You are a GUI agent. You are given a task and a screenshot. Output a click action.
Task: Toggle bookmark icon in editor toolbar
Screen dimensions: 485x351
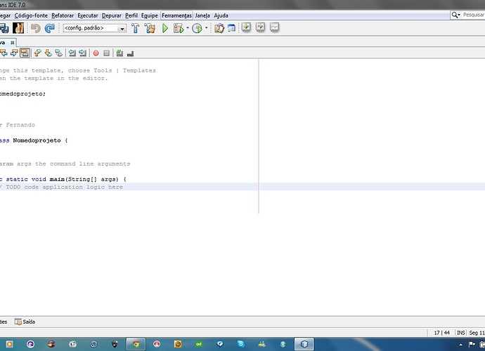point(58,53)
